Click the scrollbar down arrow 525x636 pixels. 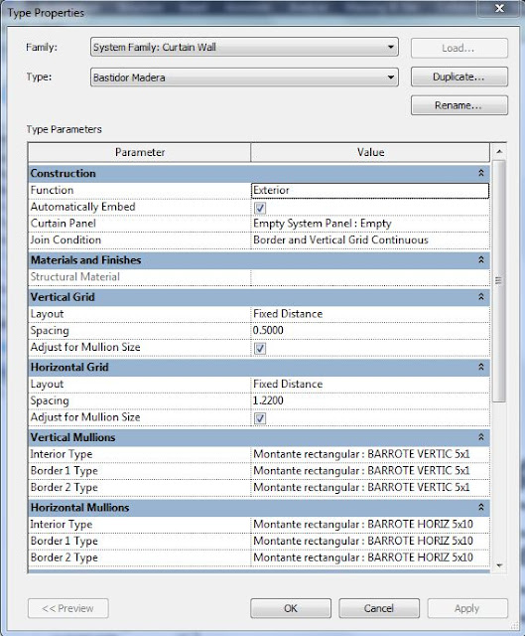pyautogui.click(x=499, y=565)
